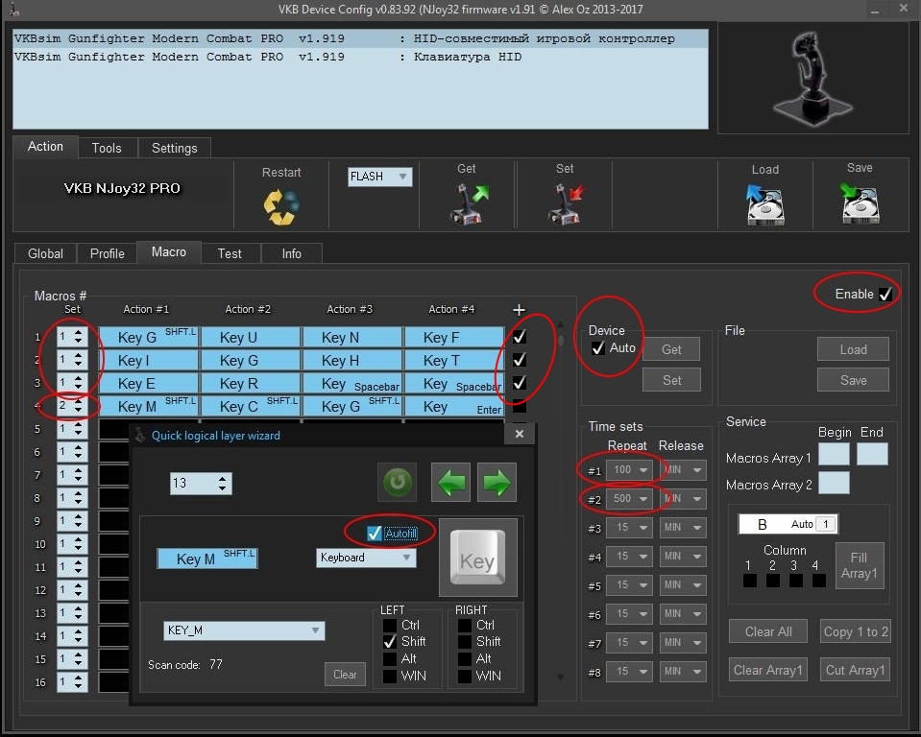Open the KEY_M key selection dropdown
921x737 pixels.
tap(244, 630)
